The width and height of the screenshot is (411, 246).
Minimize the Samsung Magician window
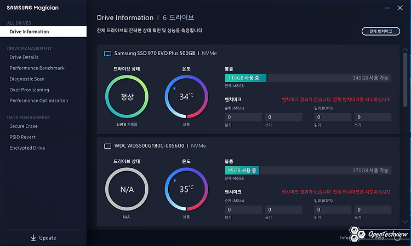tap(387, 8)
